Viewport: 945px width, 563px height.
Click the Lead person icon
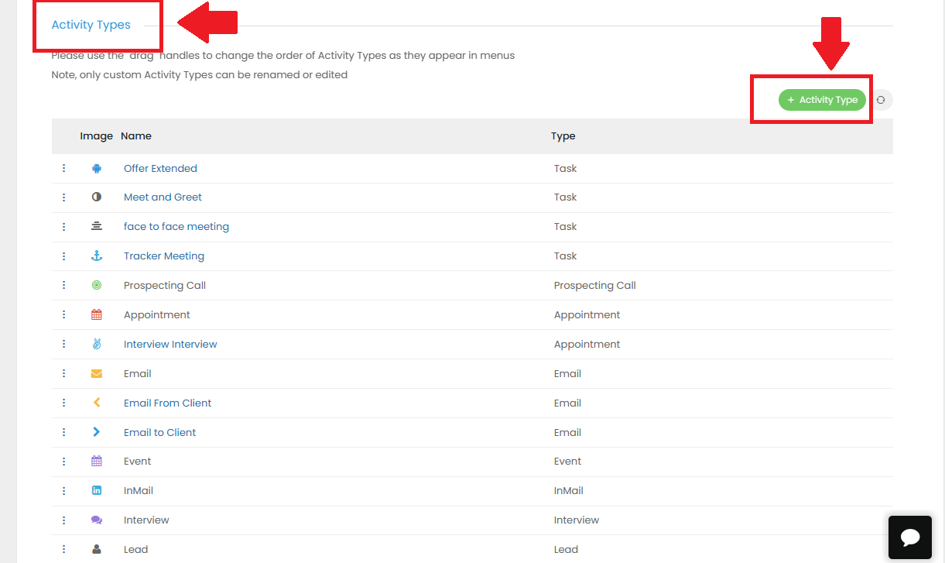[97, 549]
